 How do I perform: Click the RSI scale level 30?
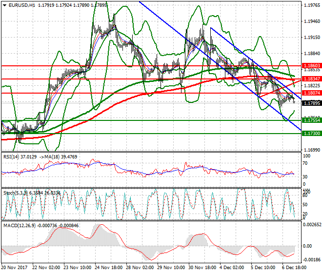(305, 177)
